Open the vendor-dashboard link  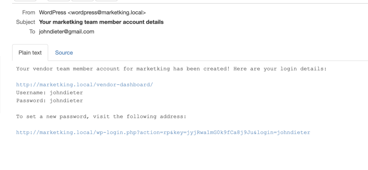coord(84,85)
